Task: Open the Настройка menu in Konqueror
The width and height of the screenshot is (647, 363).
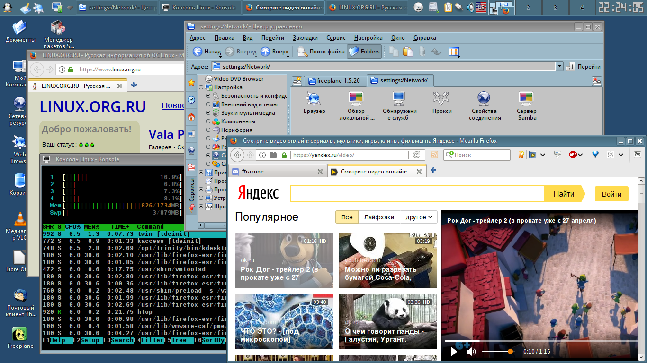Action: [368, 38]
